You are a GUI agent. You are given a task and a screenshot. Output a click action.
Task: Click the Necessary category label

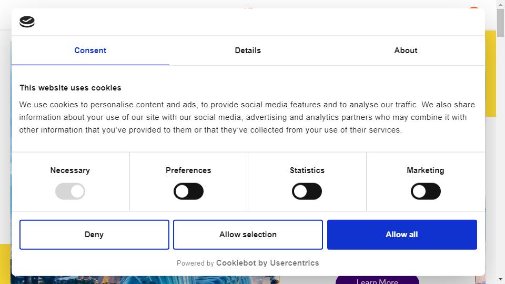click(x=70, y=170)
